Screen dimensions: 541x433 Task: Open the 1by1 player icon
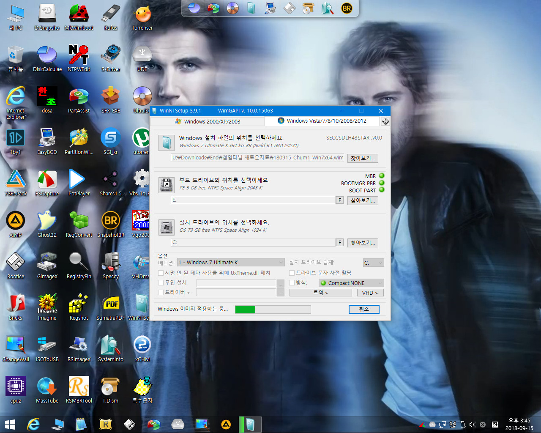click(x=16, y=141)
